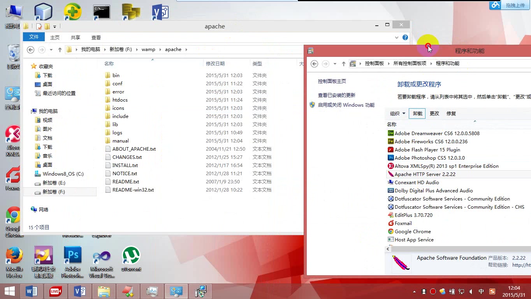
Task: Open Microsoft Visual Studio desktop shortcut
Action: pos(102,262)
